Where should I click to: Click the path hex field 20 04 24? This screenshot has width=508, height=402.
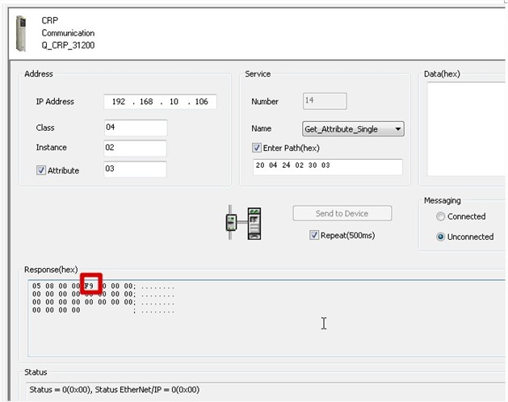(328, 167)
